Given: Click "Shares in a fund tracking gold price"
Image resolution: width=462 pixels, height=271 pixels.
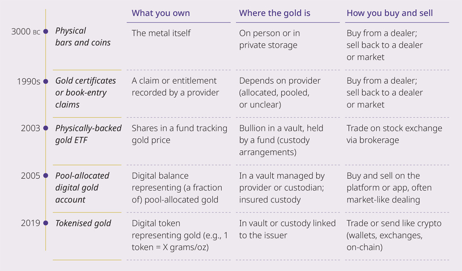Looking at the screenshot, I should (179, 134).
